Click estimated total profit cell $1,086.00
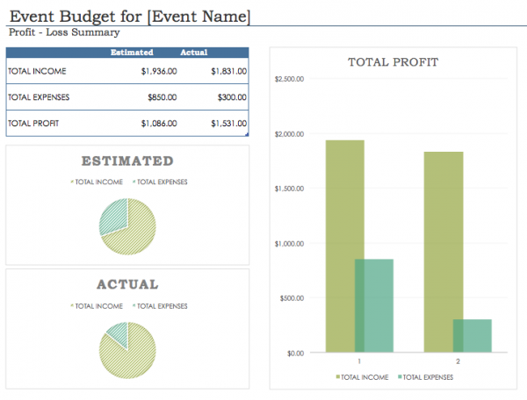527x400 pixels. 159,124
